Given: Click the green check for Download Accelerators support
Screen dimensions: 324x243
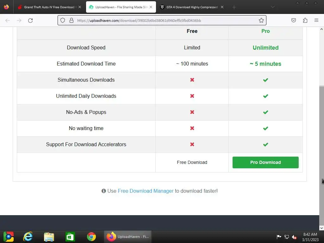Looking at the screenshot, I should [x=265, y=144].
